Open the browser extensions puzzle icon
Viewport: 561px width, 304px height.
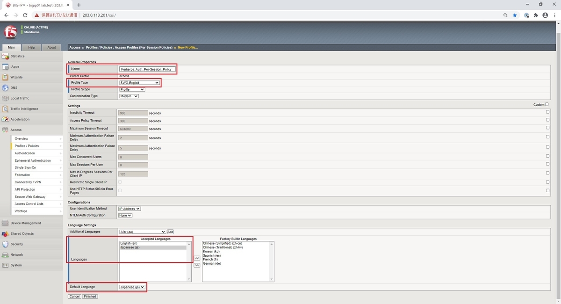[536, 15]
